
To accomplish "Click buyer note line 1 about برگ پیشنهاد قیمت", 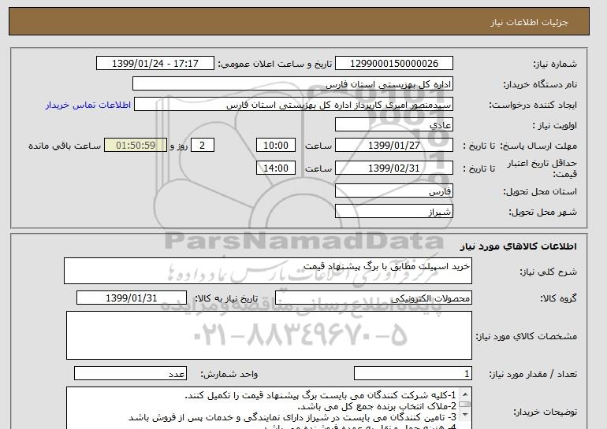I will [x=320, y=395].
